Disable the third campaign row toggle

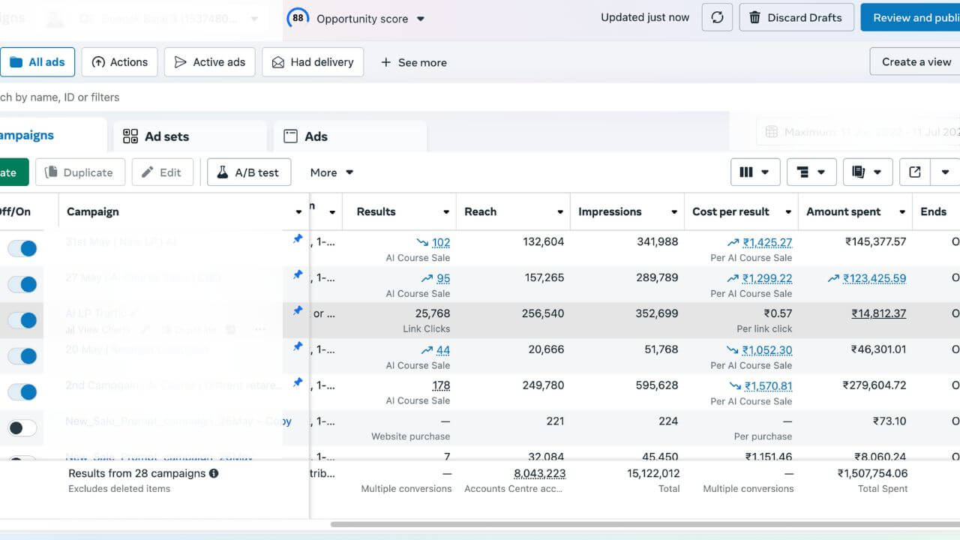[x=22, y=320]
